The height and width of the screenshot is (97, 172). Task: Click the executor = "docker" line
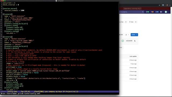click(13, 44)
